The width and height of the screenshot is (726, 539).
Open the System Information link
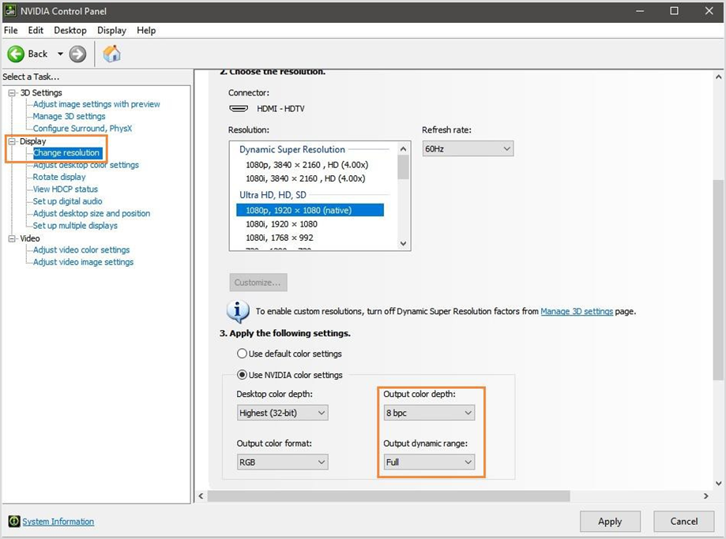click(x=58, y=522)
